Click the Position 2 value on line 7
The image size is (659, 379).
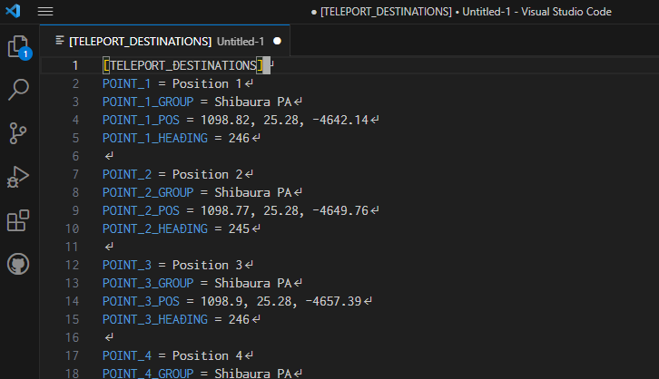[x=207, y=174]
